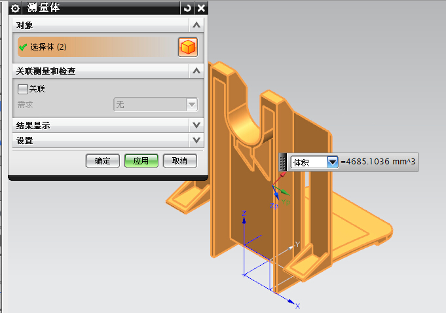Screen dimensions: 446x313
Task: Click the reset arrow icon in the dialog title bar
Action: click(x=188, y=8)
